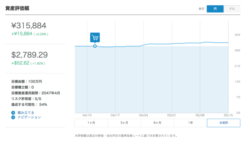Image resolution: width=248 pixels, height=143 pixels.
Task: Click the 05/01 date label on chart axis
Action: (172, 115)
